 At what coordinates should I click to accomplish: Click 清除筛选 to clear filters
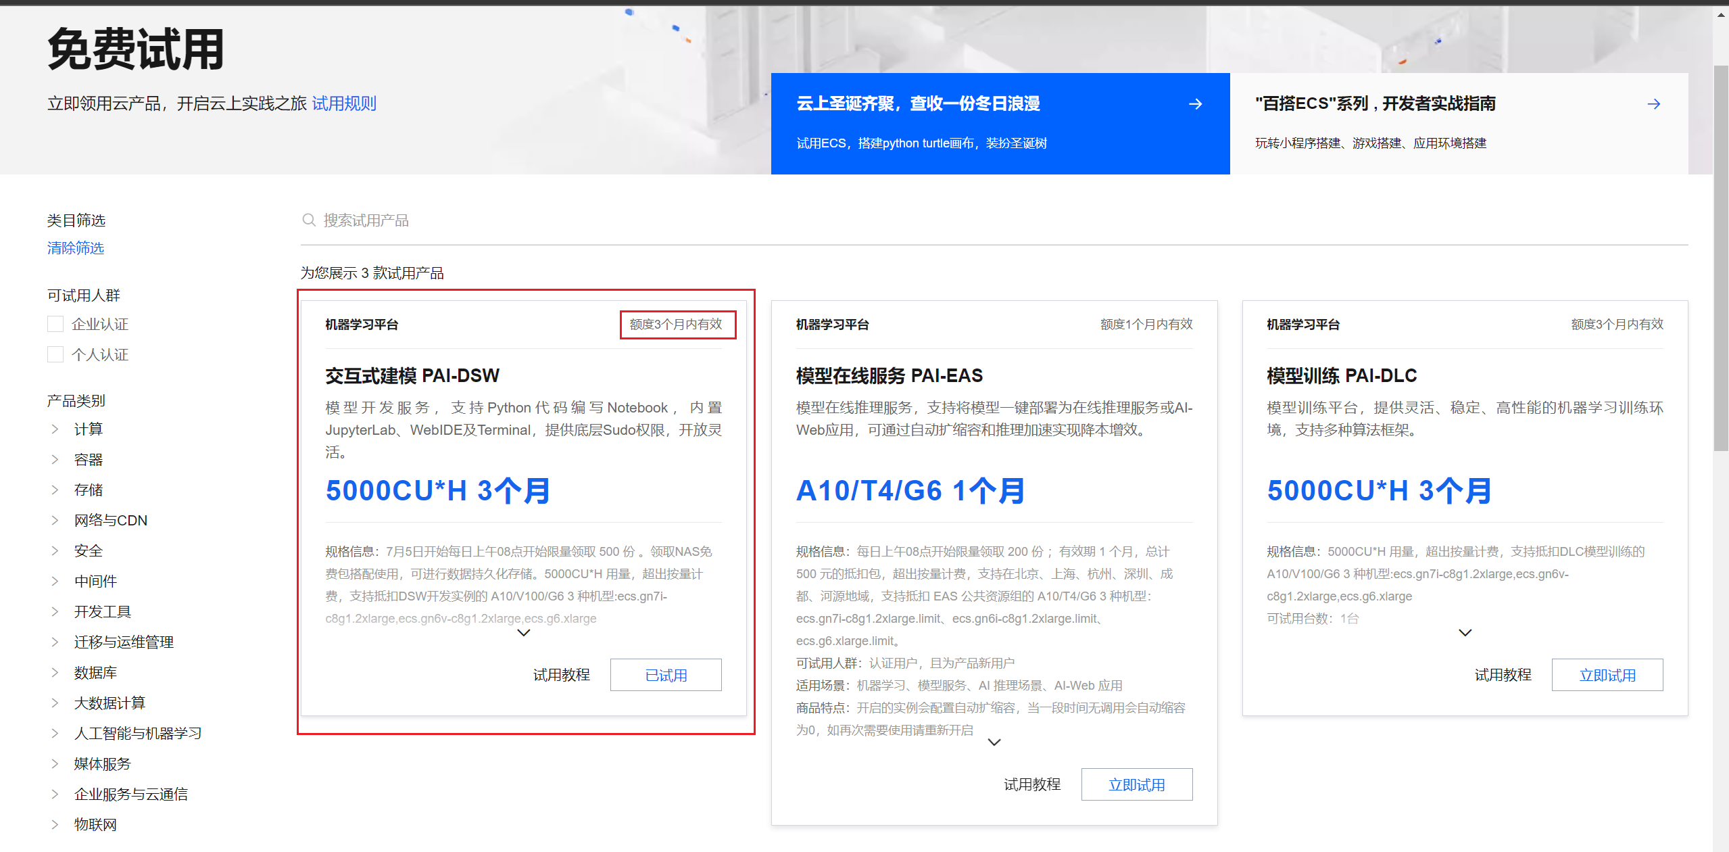[75, 247]
